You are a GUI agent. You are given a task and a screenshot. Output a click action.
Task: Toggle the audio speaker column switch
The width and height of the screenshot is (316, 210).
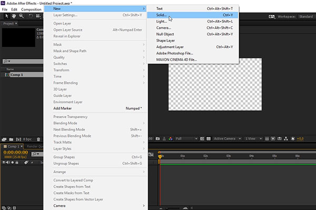point(8,162)
